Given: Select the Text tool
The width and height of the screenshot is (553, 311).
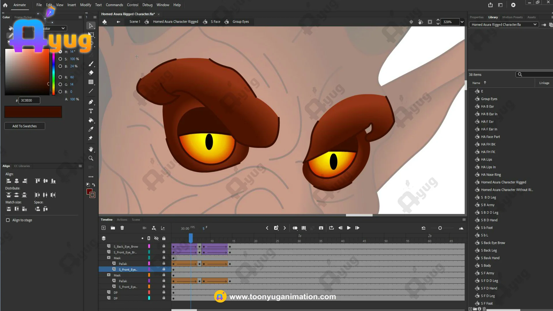Looking at the screenshot, I should point(91,111).
